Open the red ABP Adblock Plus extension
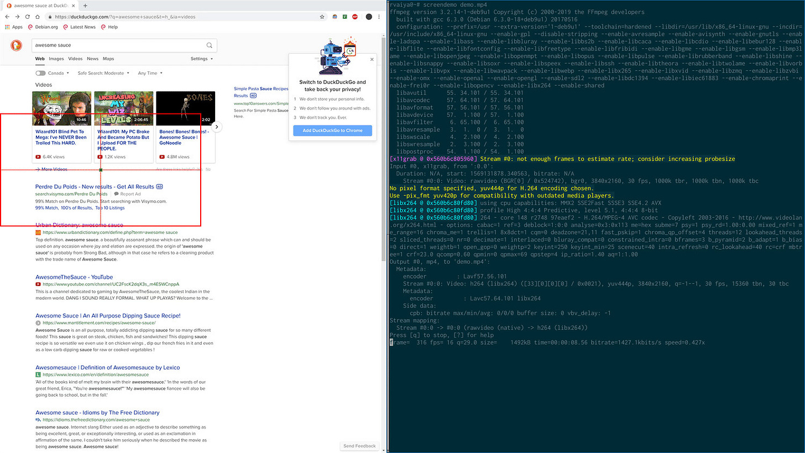 click(x=355, y=17)
